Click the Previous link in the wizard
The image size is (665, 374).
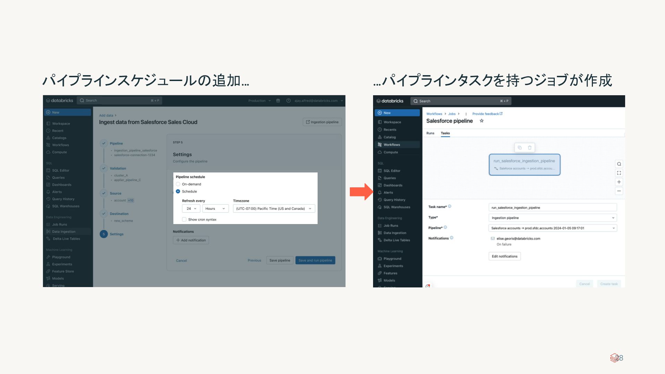point(254,260)
